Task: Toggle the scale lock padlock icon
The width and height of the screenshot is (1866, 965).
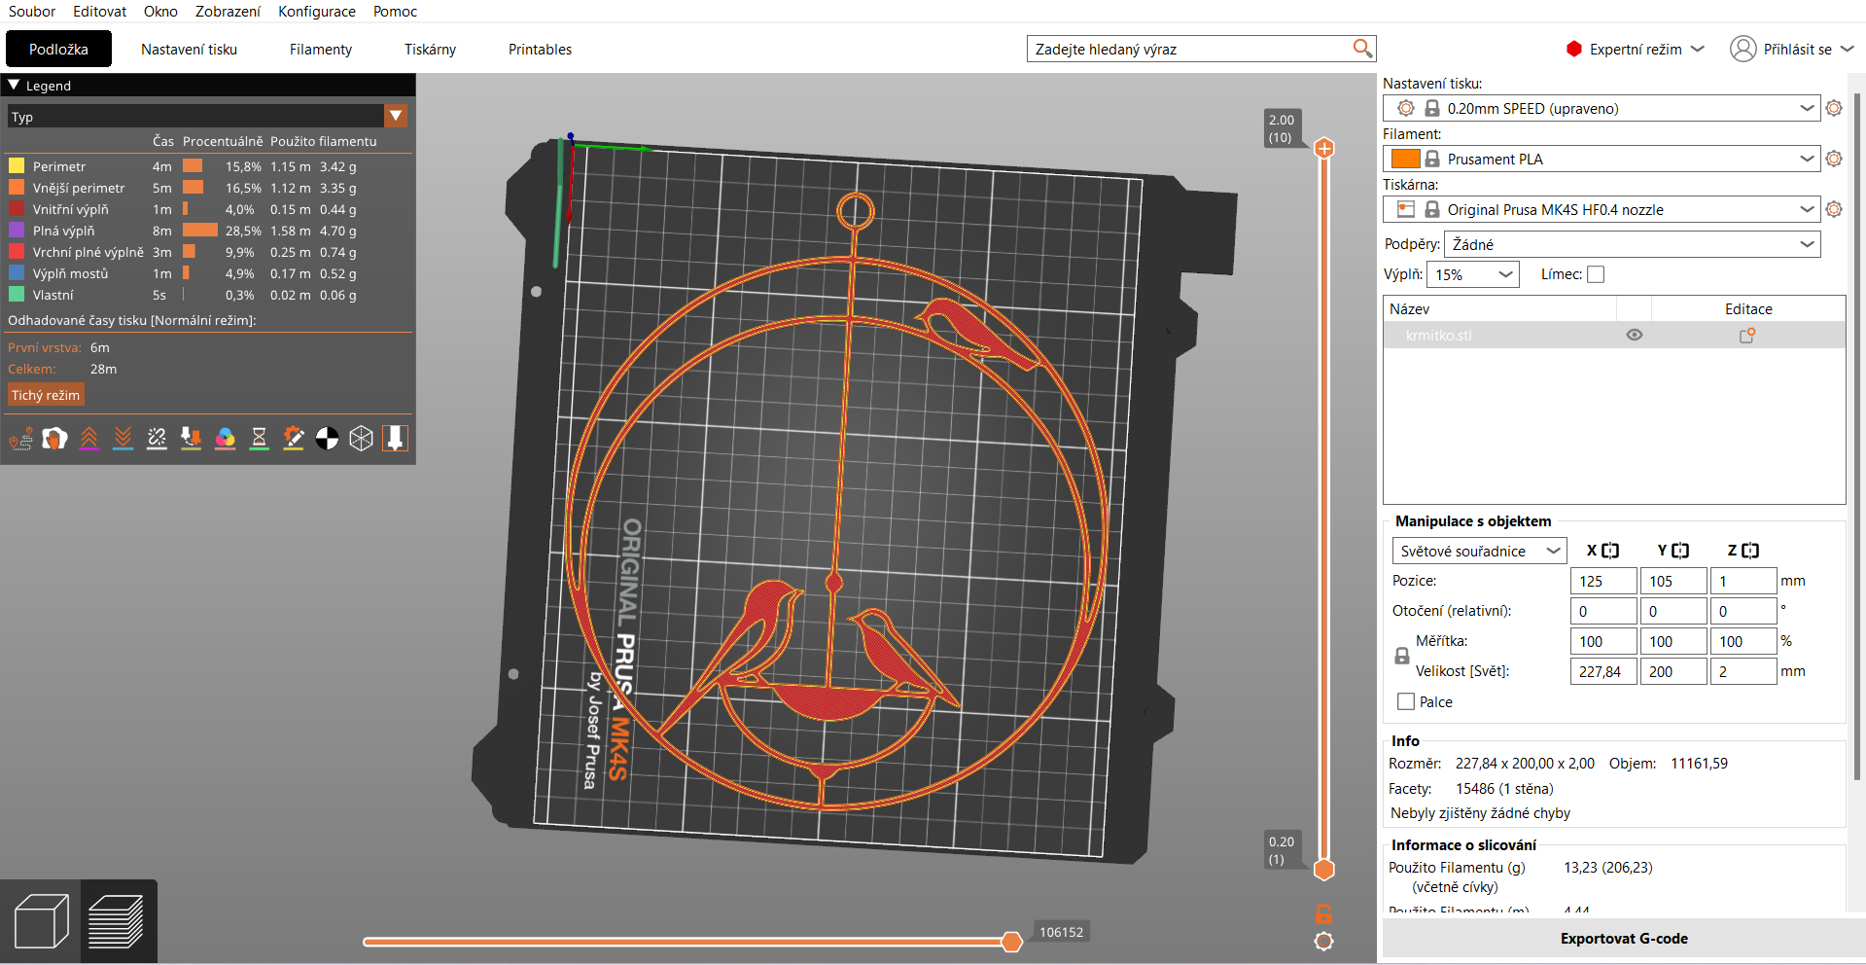Action: [1402, 657]
